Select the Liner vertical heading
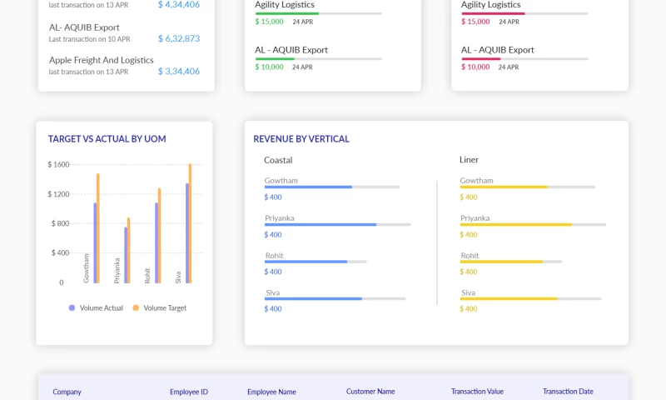This screenshot has width=666, height=400. [469, 159]
